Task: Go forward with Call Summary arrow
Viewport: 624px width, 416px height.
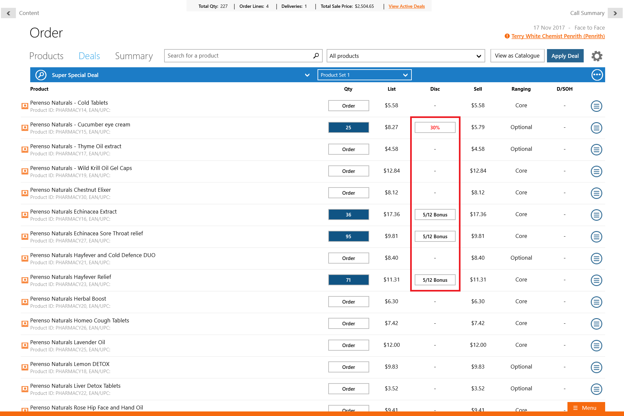Action: [615, 13]
